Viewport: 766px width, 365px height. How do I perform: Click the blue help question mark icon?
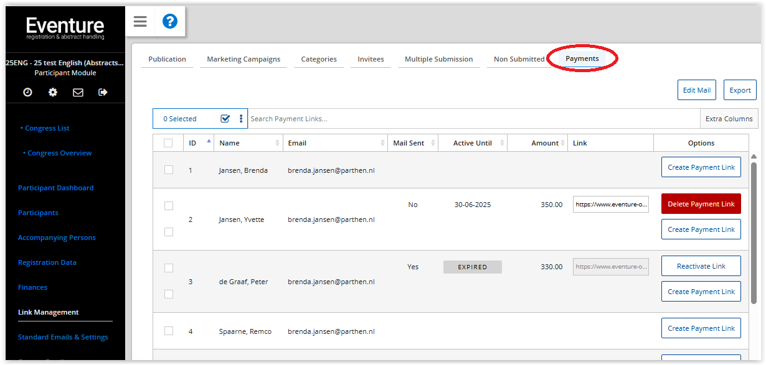[x=169, y=22]
